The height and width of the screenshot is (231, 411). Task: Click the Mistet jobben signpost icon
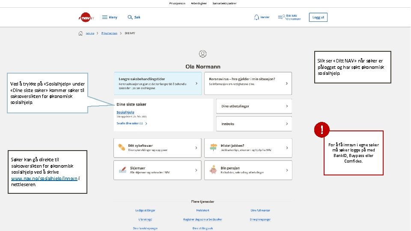pyautogui.click(x=214, y=148)
